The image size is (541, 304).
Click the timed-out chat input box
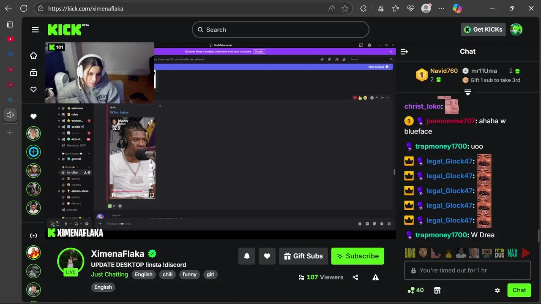click(x=467, y=270)
